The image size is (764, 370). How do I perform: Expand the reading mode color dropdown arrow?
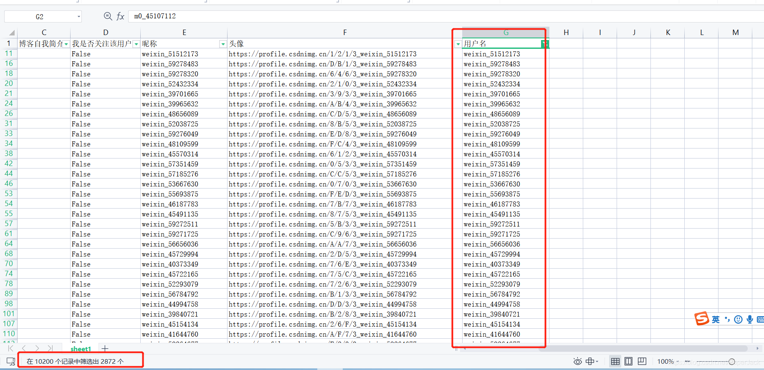tap(597, 362)
